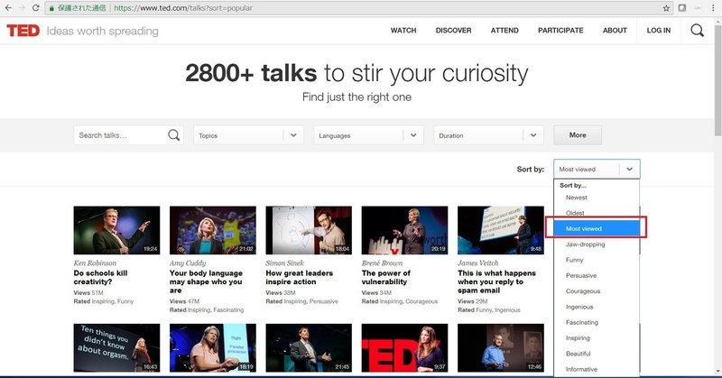The image size is (722, 378).
Task: Open the DISCOVER navigation menu
Action: (x=454, y=31)
